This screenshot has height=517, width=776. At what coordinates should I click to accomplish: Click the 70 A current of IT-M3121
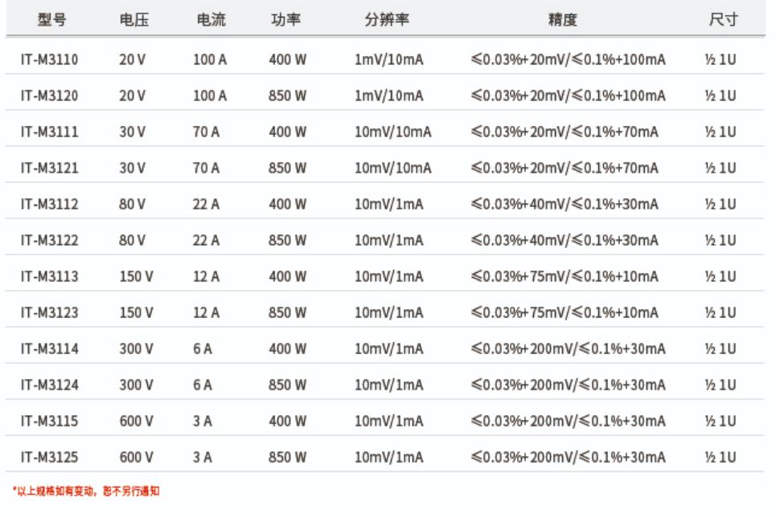point(206,168)
